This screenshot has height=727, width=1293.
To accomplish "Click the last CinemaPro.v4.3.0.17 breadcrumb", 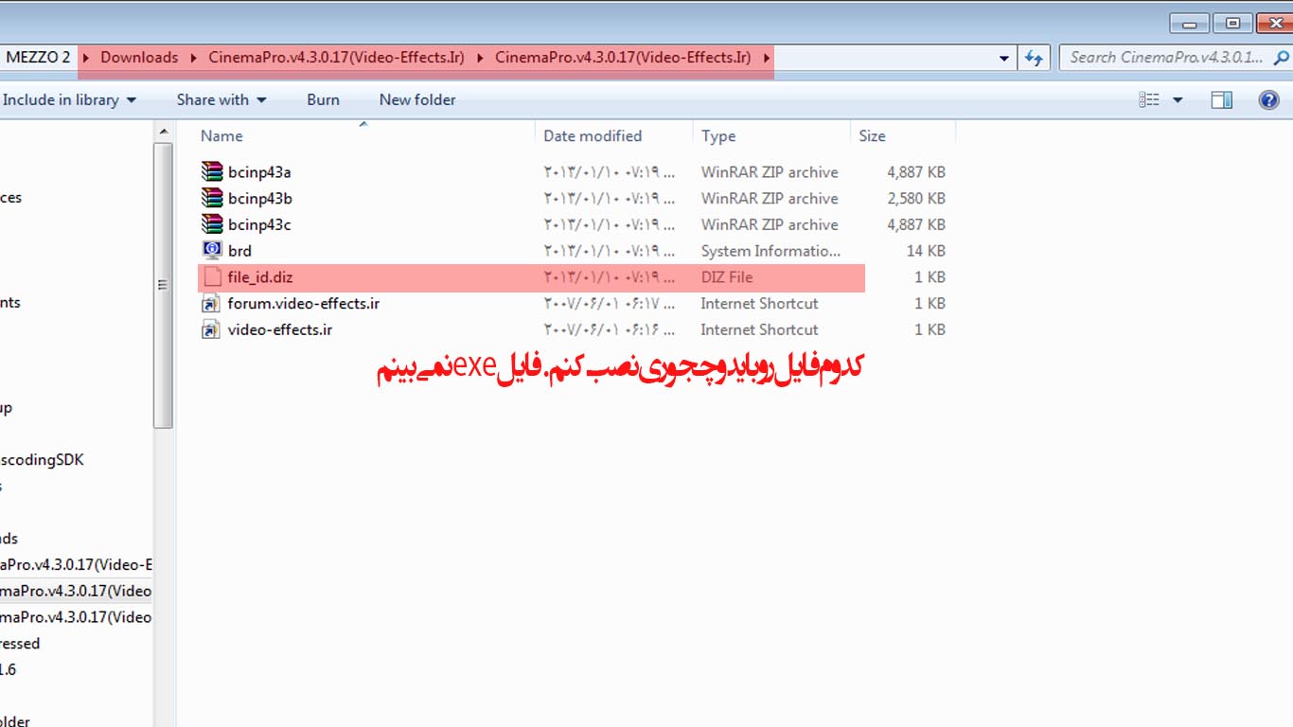I will (x=623, y=57).
